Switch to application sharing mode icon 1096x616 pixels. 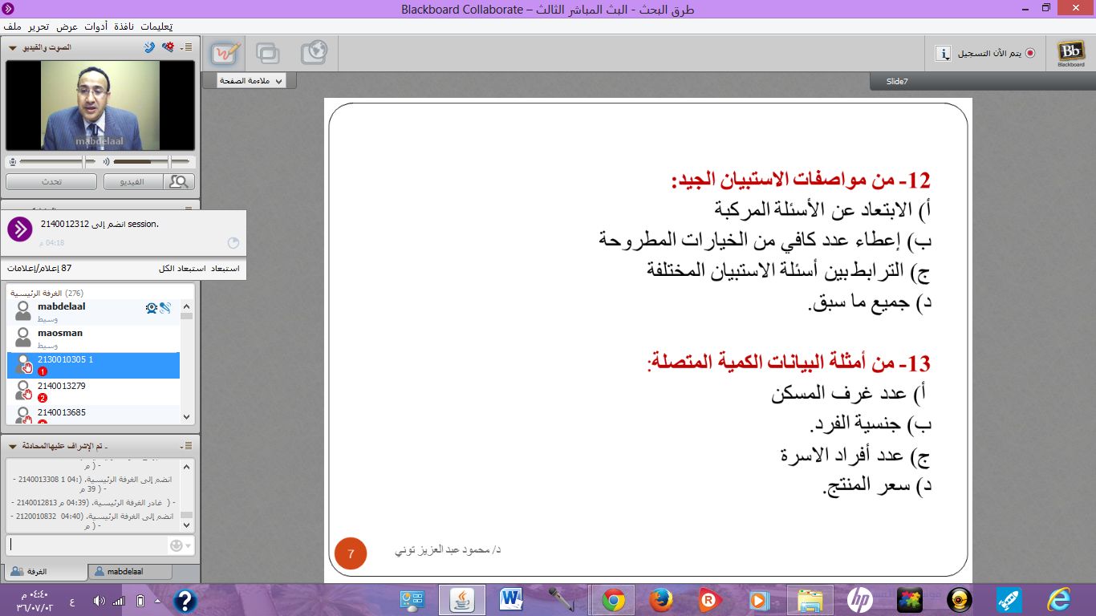268,54
